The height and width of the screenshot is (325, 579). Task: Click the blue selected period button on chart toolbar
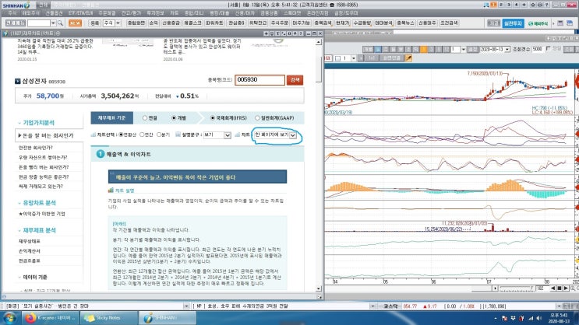tap(378, 49)
